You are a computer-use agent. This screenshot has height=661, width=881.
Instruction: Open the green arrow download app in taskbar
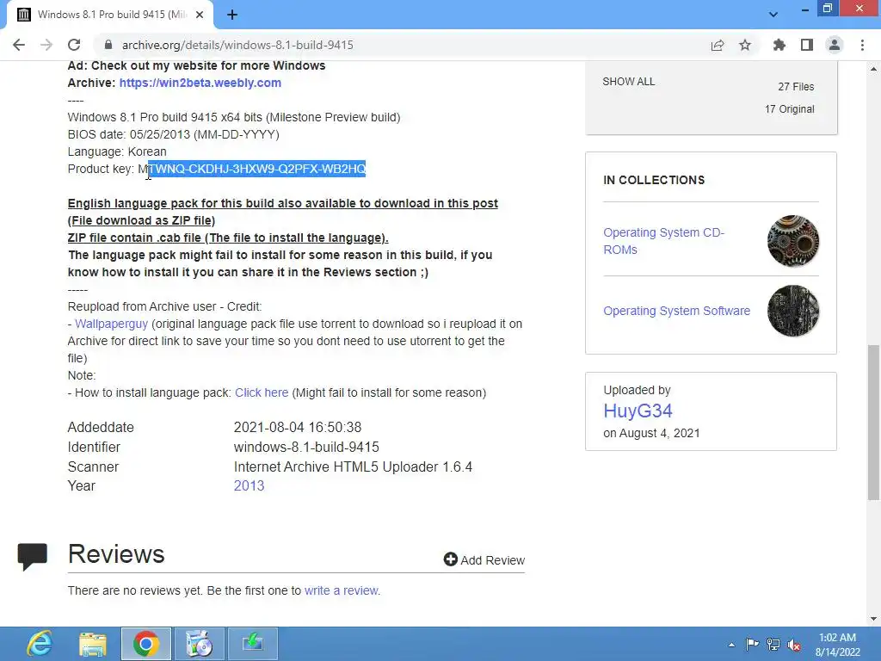[x=252, y=644]
